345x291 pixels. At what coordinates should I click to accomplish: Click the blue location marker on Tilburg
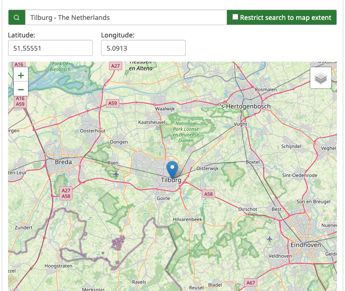173,169
